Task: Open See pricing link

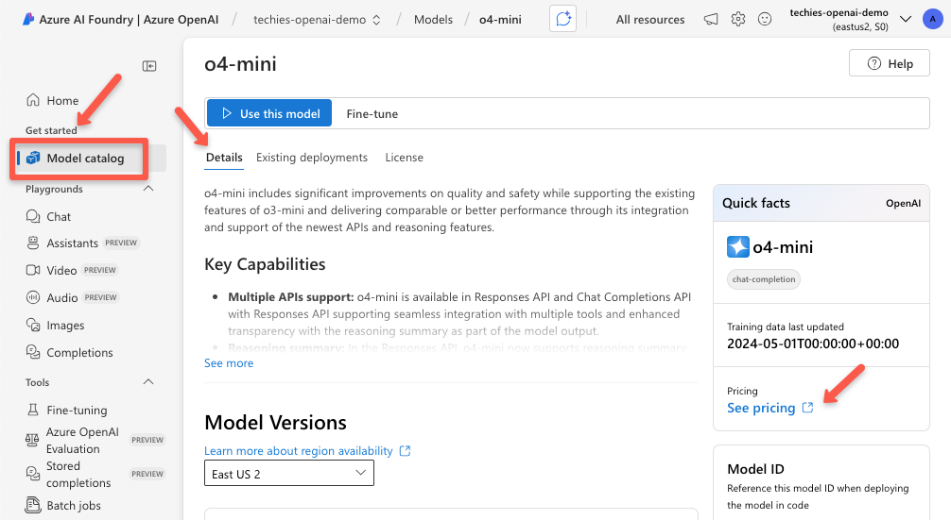Action: point(761,408)
